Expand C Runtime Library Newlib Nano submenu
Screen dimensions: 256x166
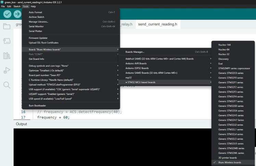tap(71, 80)
